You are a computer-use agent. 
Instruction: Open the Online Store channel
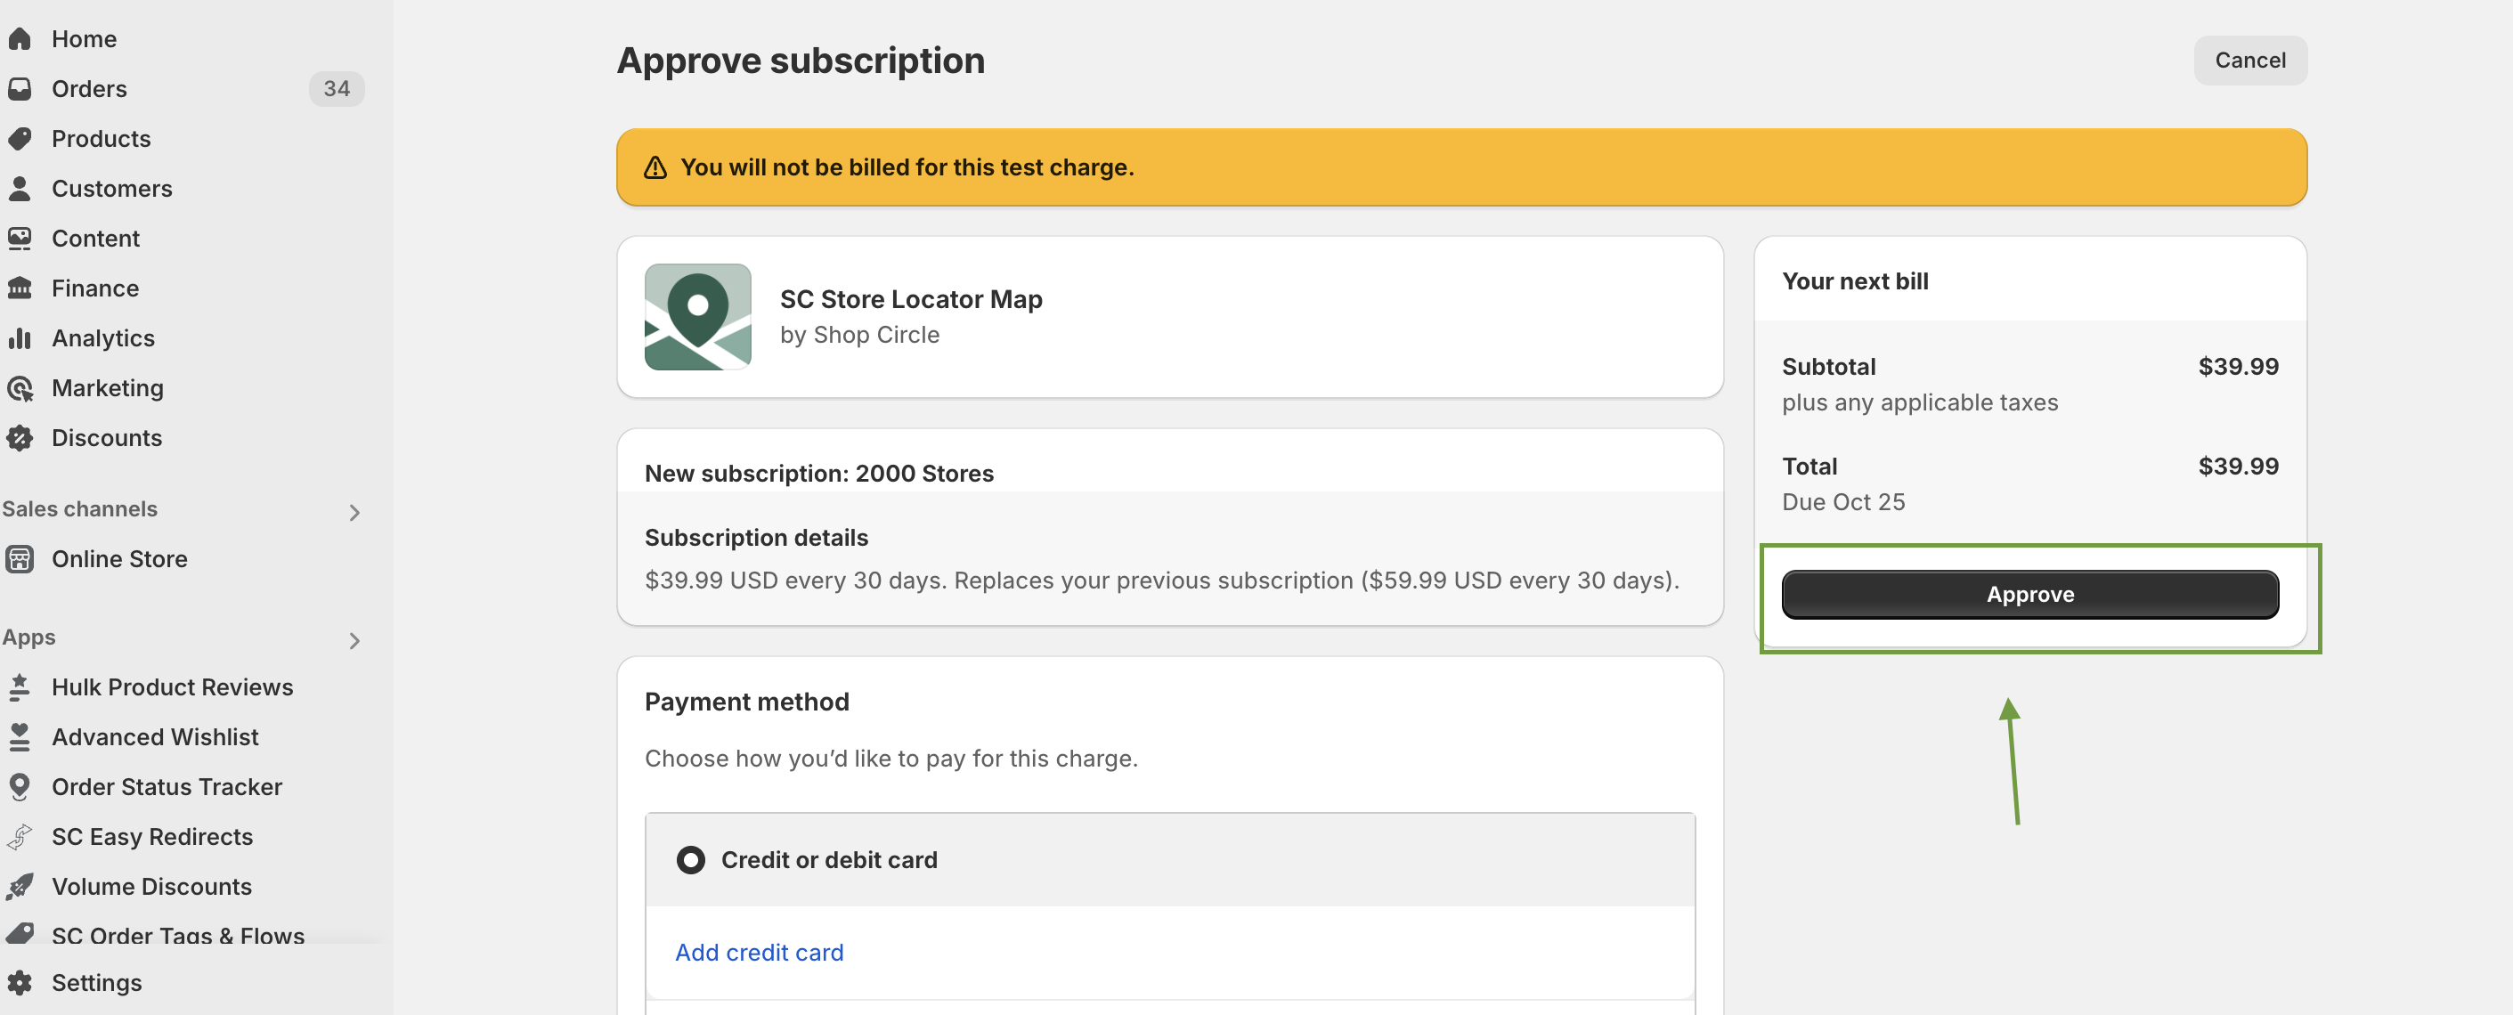tap(119, 558)
